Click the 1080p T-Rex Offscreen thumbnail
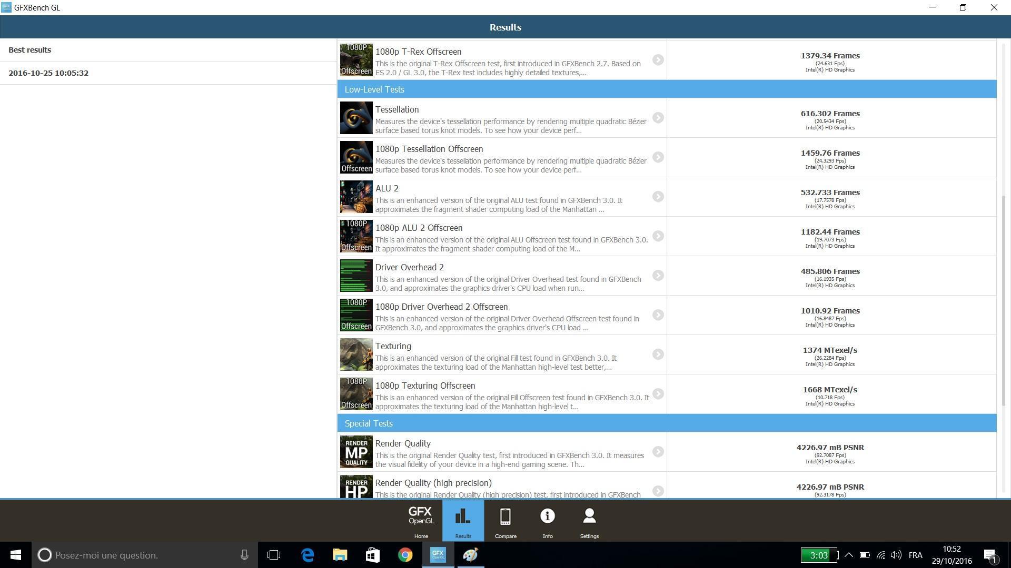 (x=356, y=59)
